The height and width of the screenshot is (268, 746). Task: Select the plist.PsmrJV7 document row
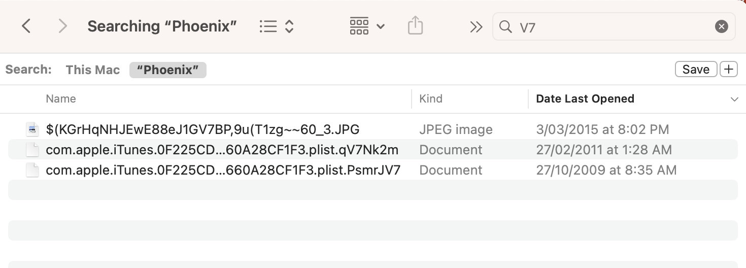(223, 170)
